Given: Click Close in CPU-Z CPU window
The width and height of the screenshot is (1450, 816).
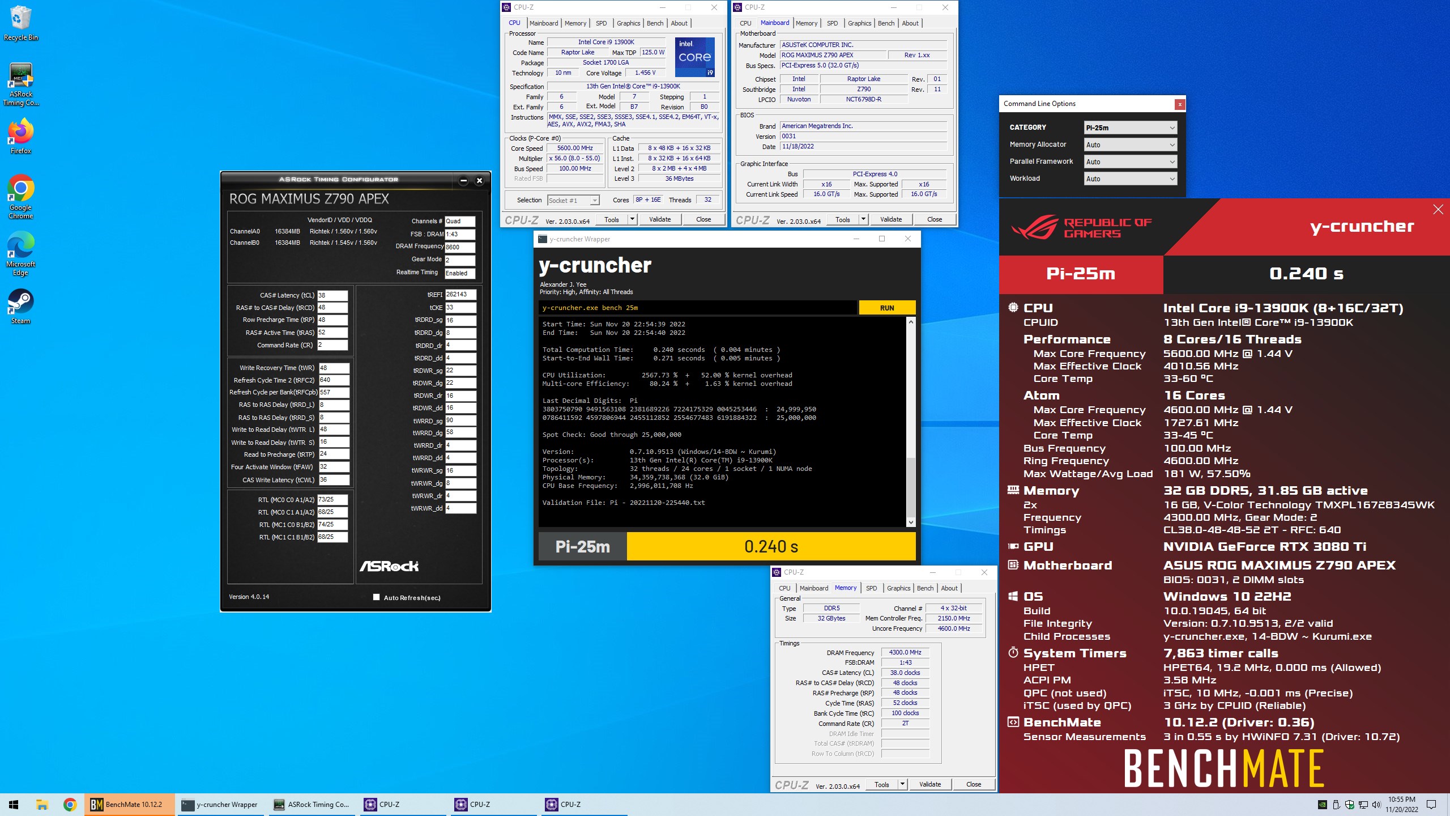Looking at the screenshot, I should click(703, 219).
